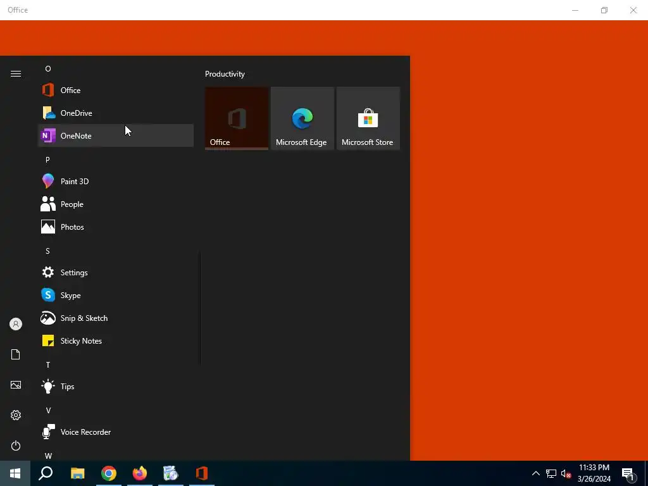Image resolution: width=648 pixels, height=486 pixels.
Task: Switch to Google Chrome on the taskbar
Action: coord(109,473)
